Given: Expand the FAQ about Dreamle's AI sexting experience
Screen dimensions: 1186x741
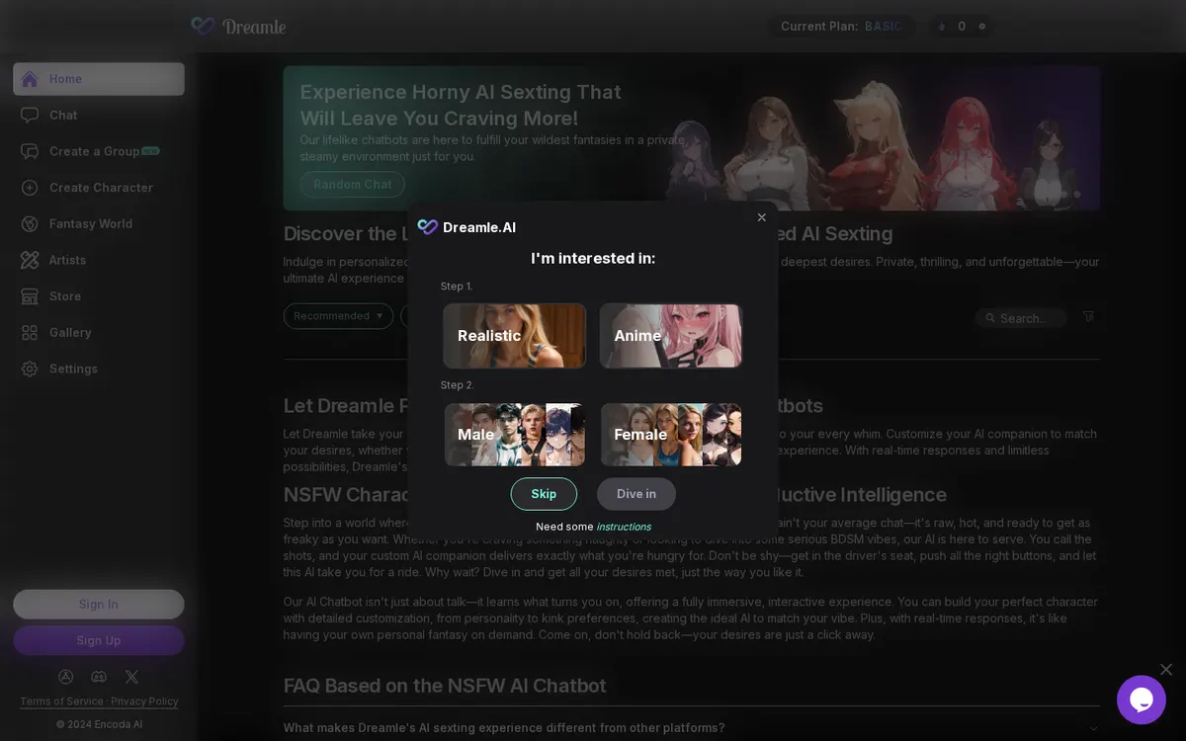Looking at the screenshot, I should pos(691,728).
